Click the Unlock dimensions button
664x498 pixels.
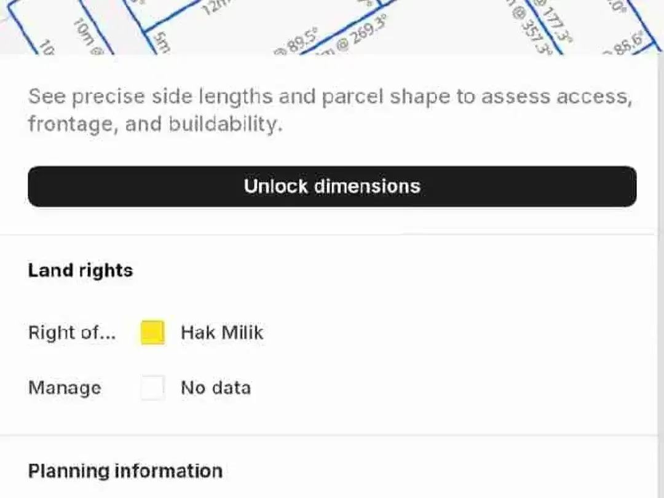point(332,186)
